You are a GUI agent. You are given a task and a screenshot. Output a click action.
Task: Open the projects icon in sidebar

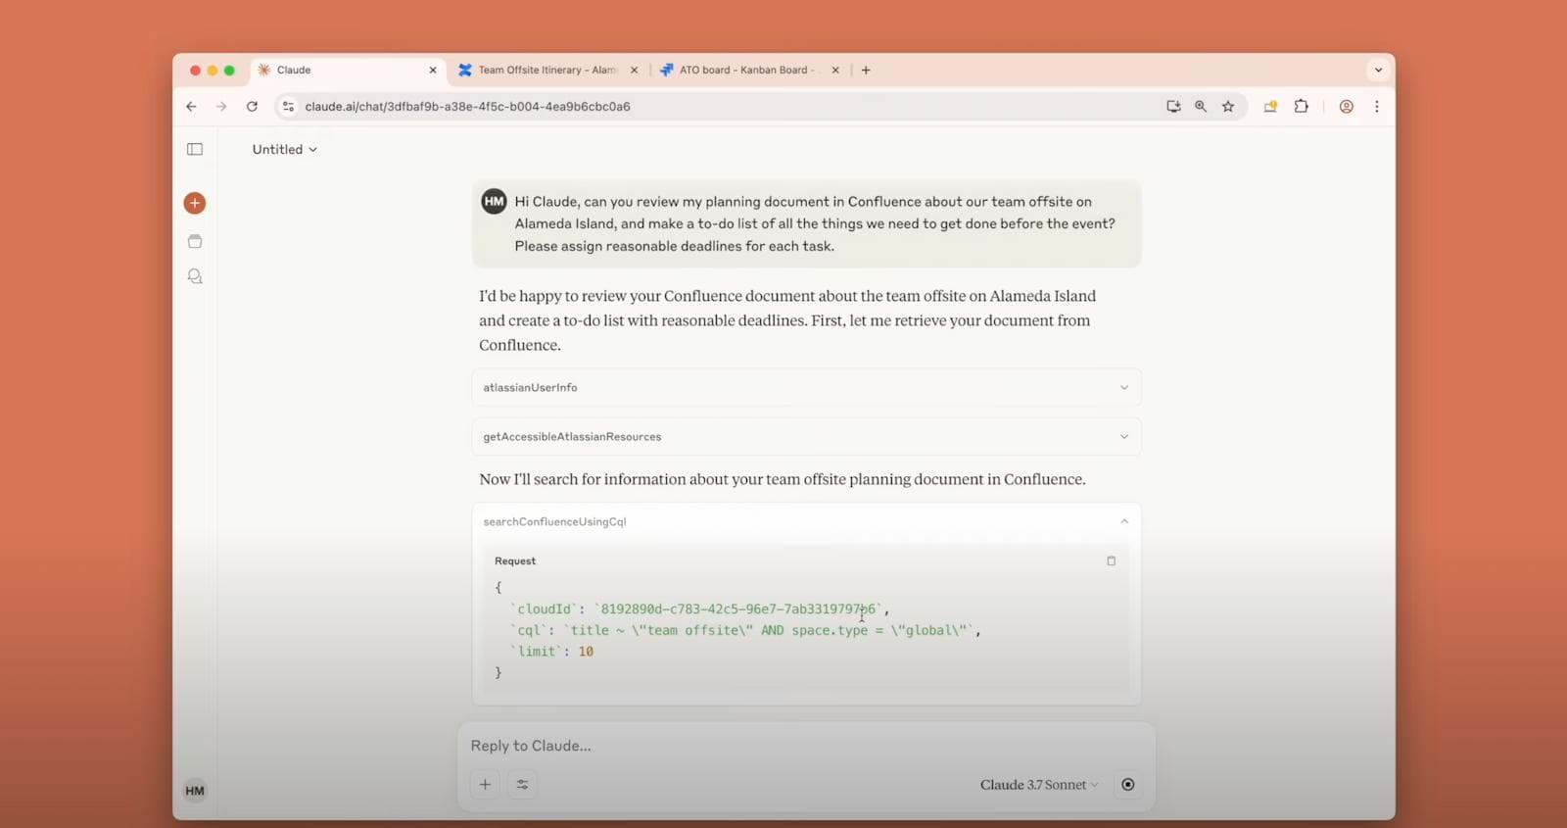pos(195,241)
